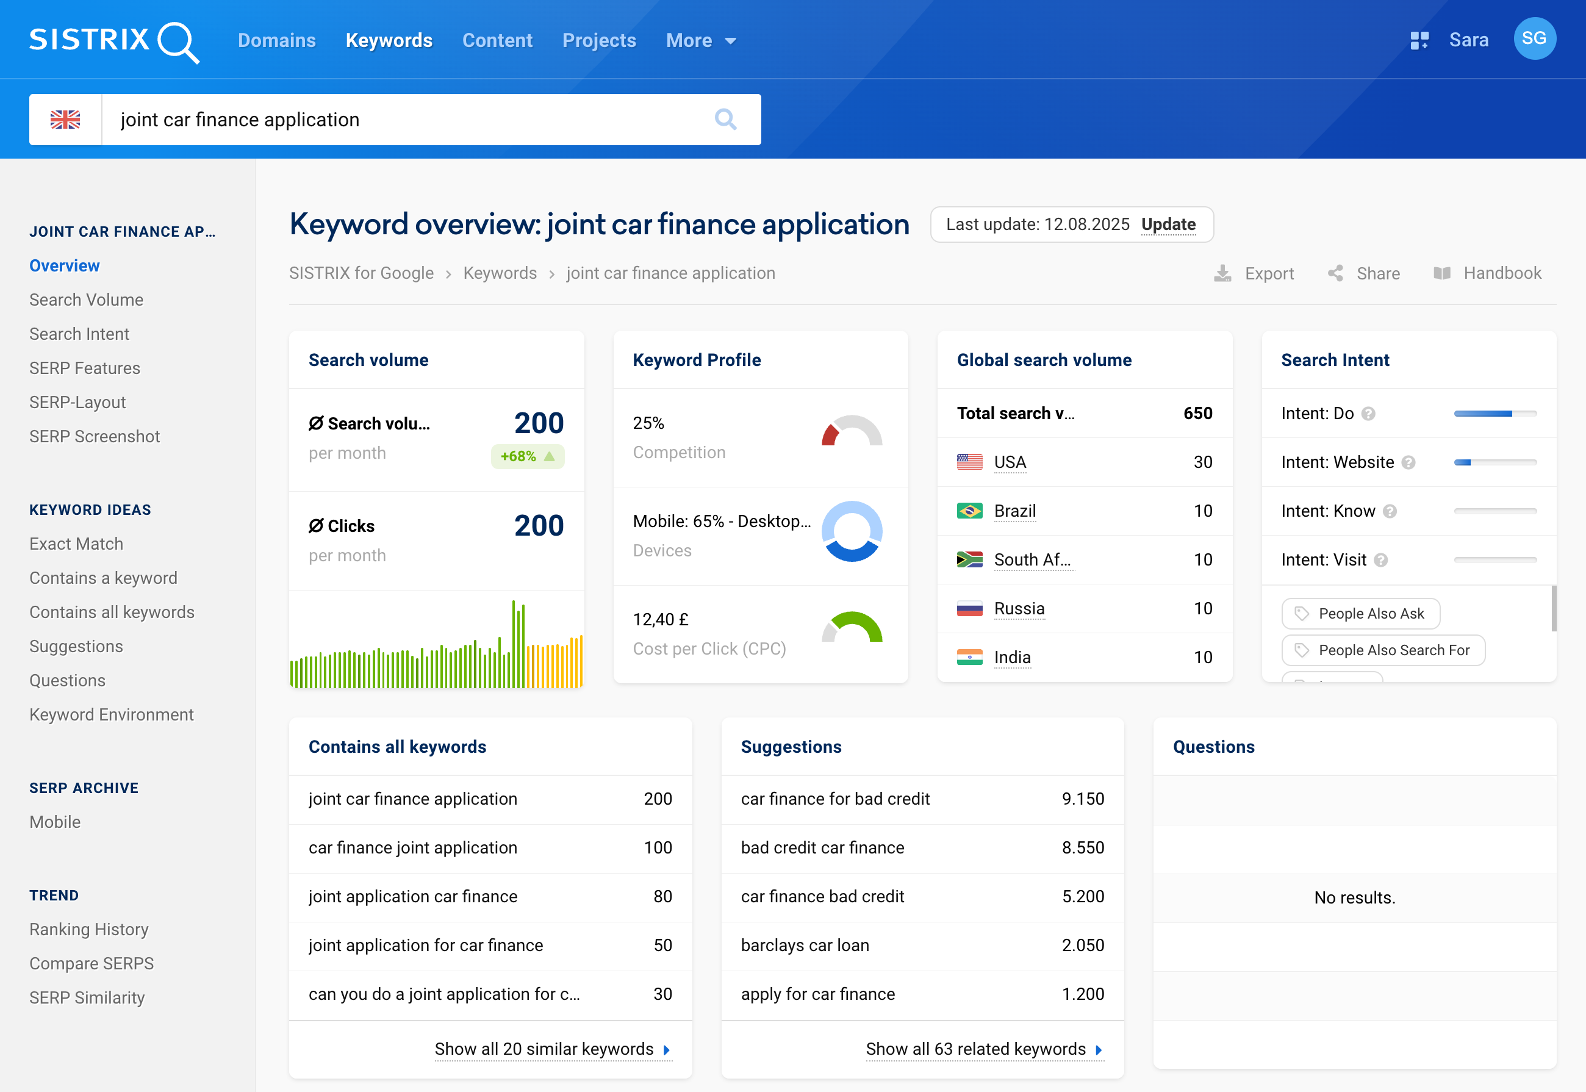The image size is (1586, 1092).
Task: Click the dashboard grid icon next to Sara
Action: [x=1419, y=40]
